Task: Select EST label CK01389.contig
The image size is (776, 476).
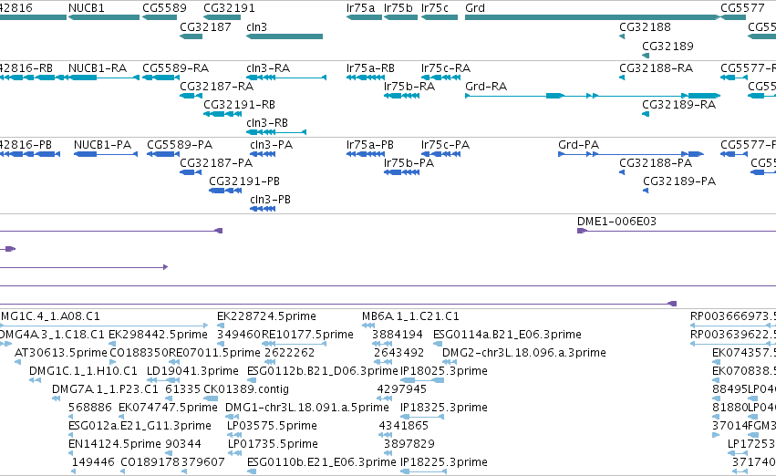Action: pos(246,388)
